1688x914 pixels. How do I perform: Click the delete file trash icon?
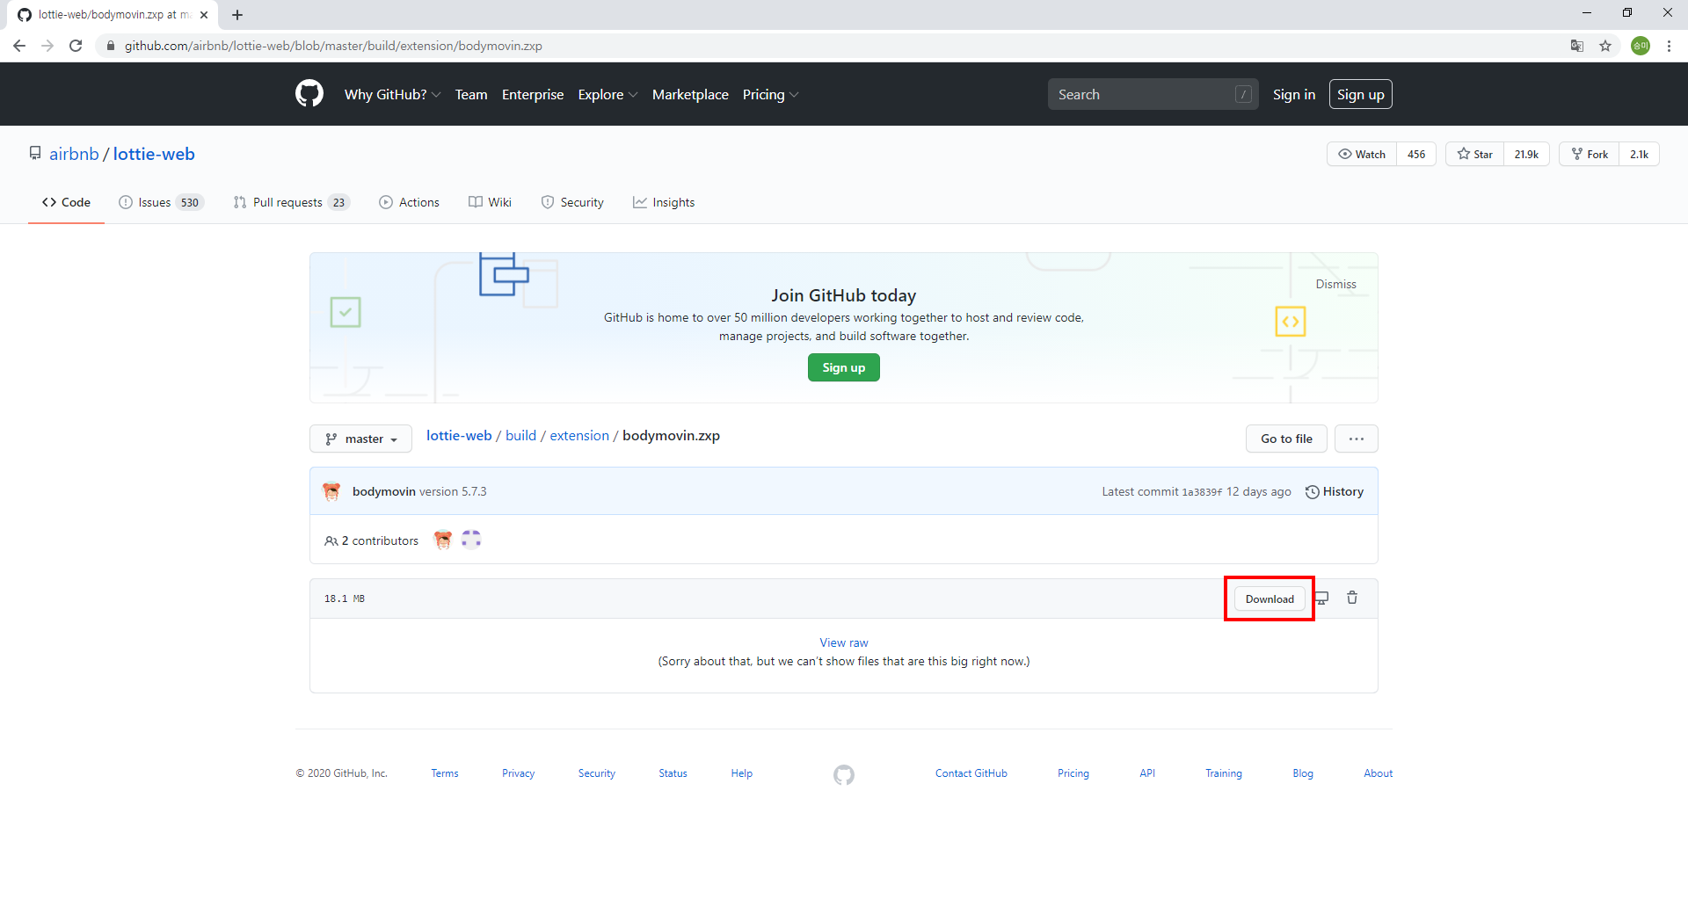point(1352,598)
